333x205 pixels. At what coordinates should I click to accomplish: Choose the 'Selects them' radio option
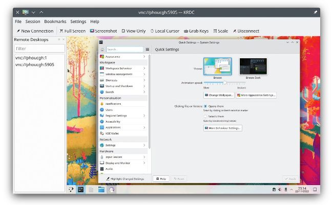coord(205,116)
